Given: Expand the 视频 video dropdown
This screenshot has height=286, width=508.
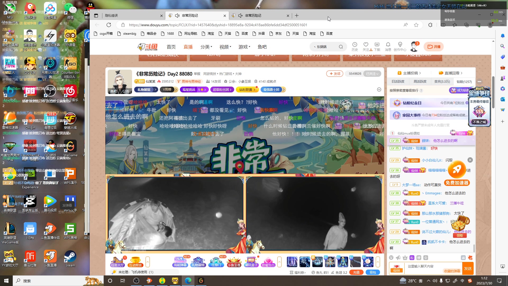Looking at the screenshot, I should point(225,47).
